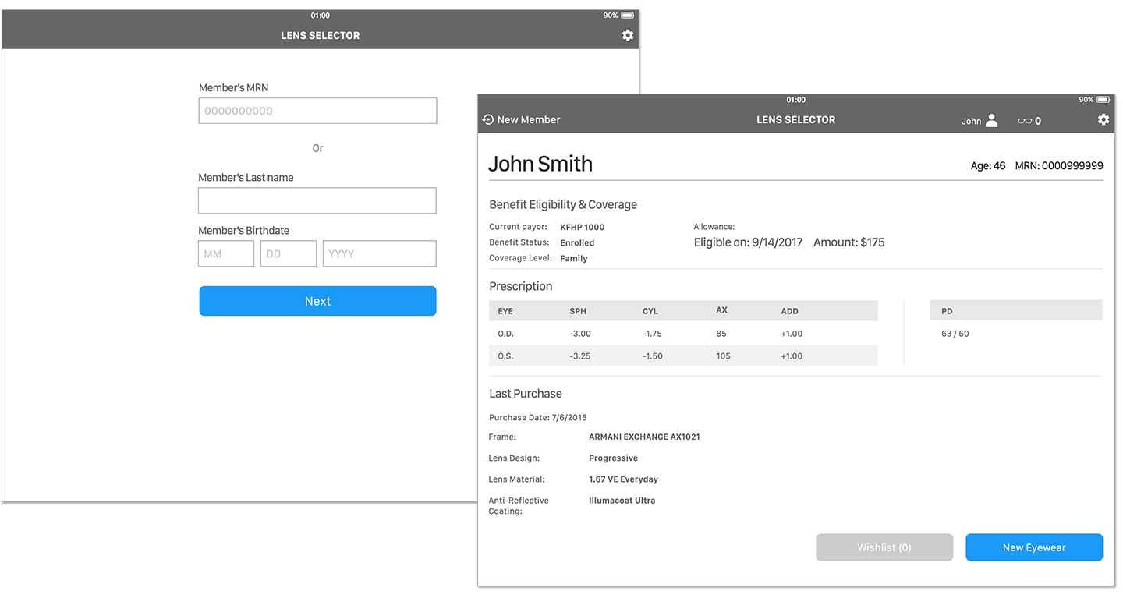Open settings gear on member lookup screen
The image size is (1123, 598).
tap(628, 35)
